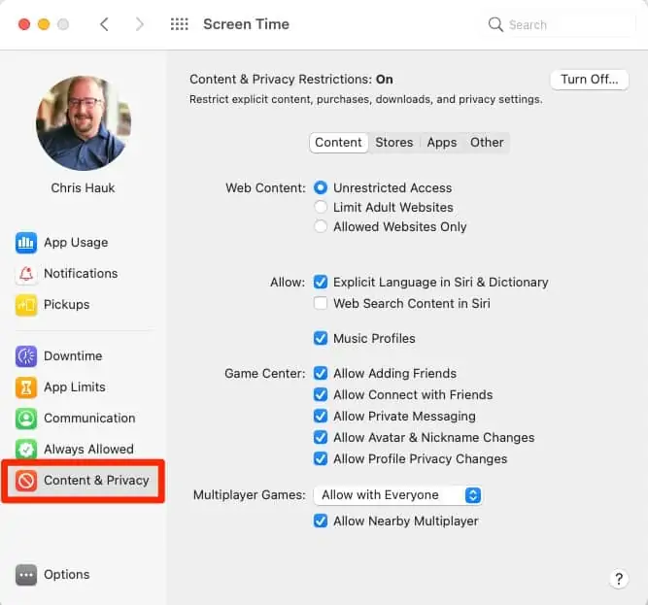Uncheck Allow Profile Privacy Changes
Image resolution: width=648 pixels, height=605 pixels.
pyautogui.click(x=321, y=458)
